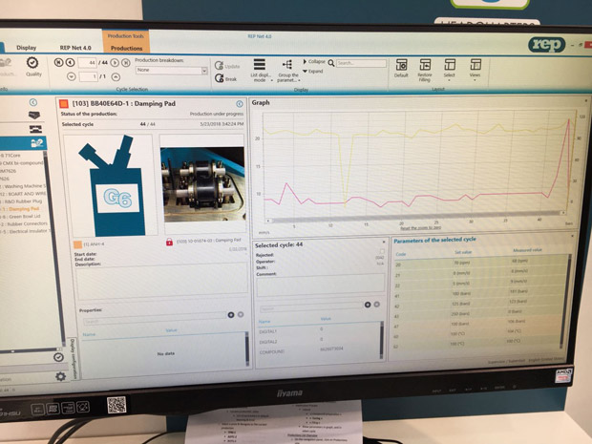Screen dimensions: 592x444
Task: Click the magnifier search icon in the ribbon
Action: (x=331, y=63)
